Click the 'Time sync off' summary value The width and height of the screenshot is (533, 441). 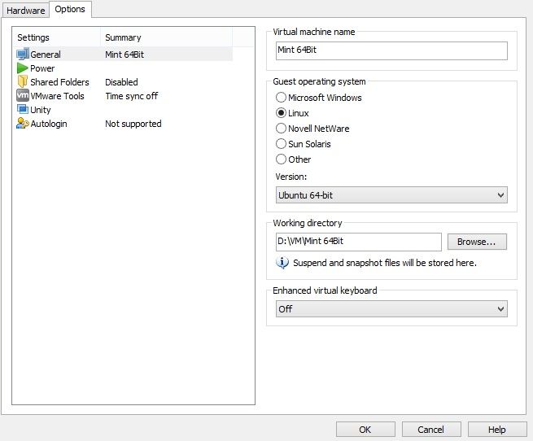coord(132,96)
